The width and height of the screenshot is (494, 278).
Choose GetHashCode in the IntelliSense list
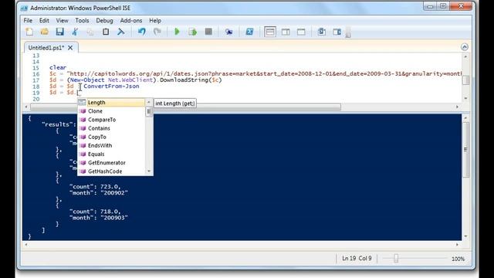tap(111, 171)
